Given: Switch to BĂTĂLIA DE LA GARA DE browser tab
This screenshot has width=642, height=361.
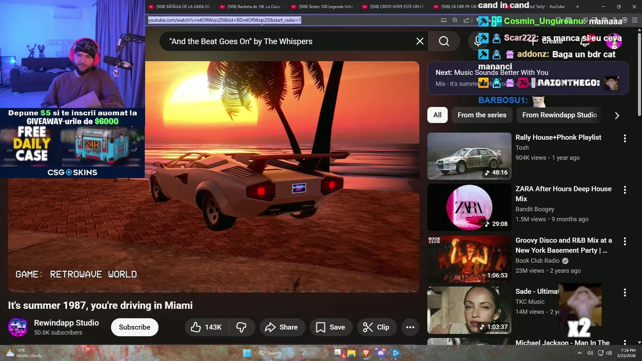Looking at the screenshot, I should (180, 7).
